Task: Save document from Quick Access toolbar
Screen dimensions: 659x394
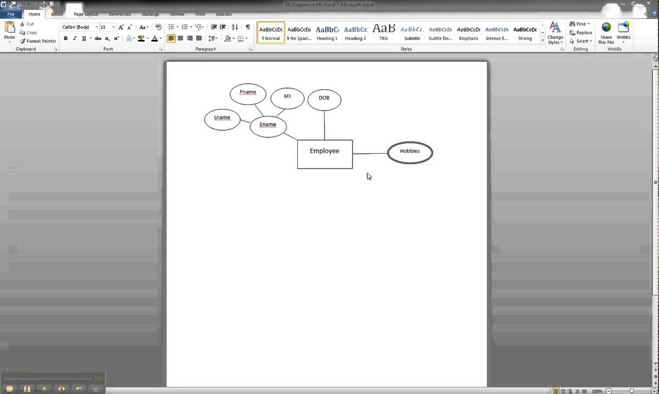Action: tap(15, 4)
